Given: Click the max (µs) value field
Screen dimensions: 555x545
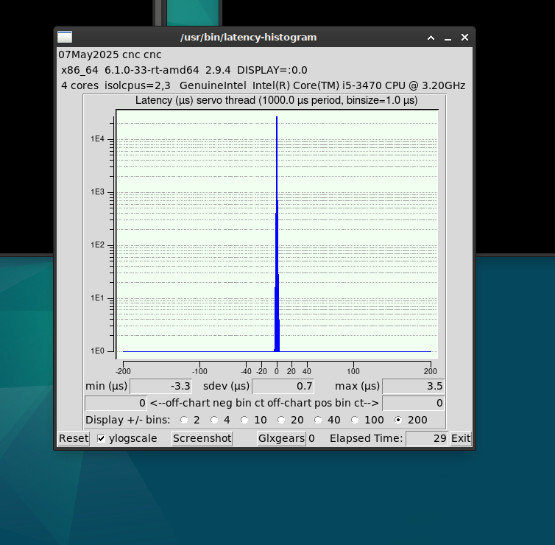Looking at the screenshot, I should tap(413, 386).
